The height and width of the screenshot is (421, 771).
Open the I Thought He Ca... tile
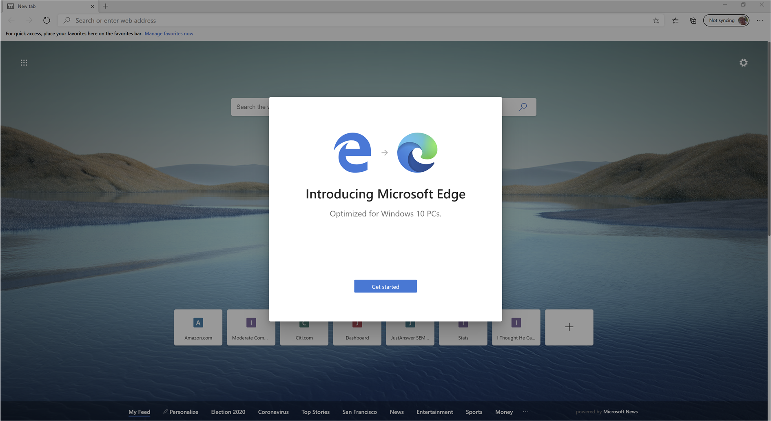(x=516, y=327)
